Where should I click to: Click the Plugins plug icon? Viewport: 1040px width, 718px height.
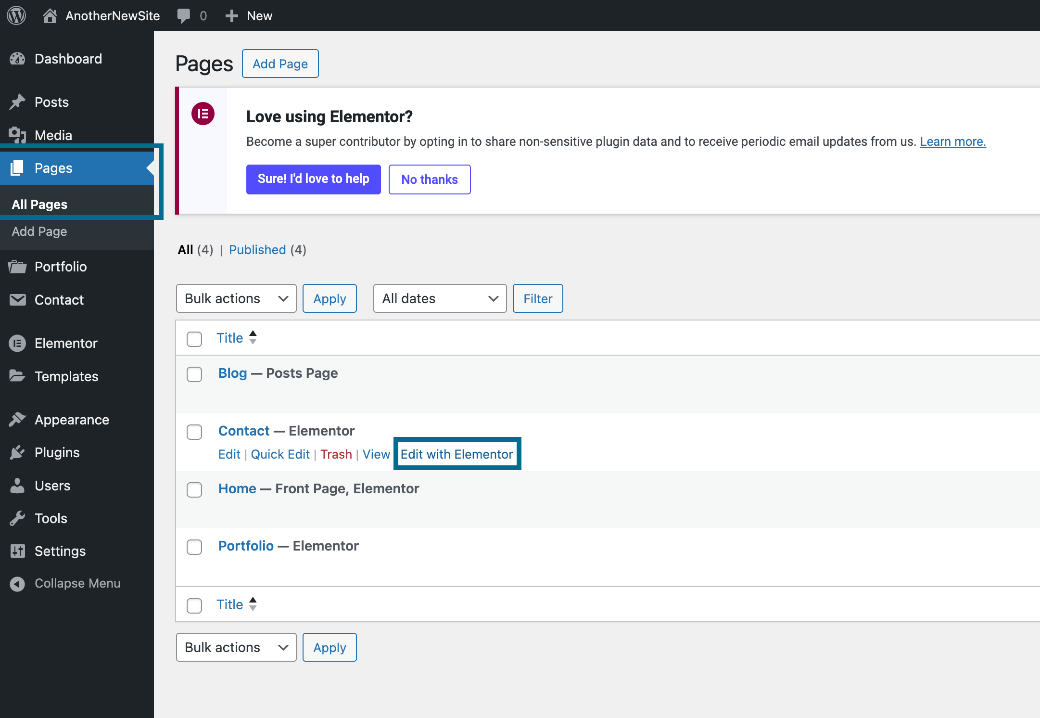pyautogui.click(x=17, y=452)
